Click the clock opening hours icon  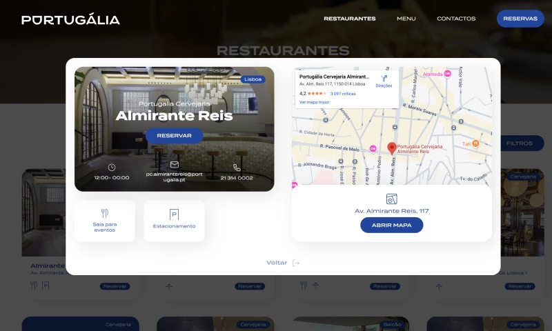coord(112,168)
